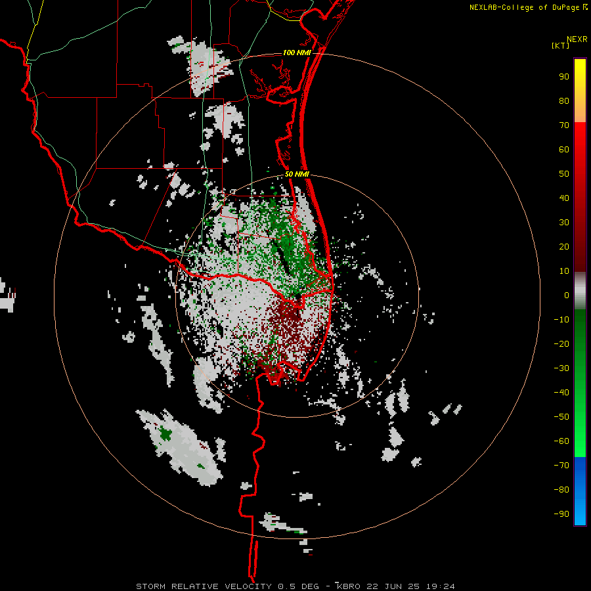
Task: Click the -10 value on the velocity scale
Action: 561,320
